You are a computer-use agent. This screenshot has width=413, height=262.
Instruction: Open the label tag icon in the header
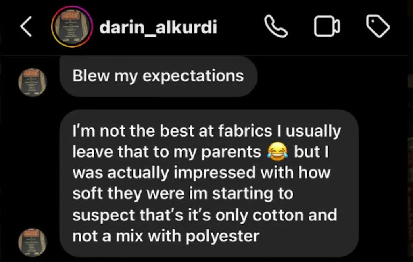[x=378, y=26]
